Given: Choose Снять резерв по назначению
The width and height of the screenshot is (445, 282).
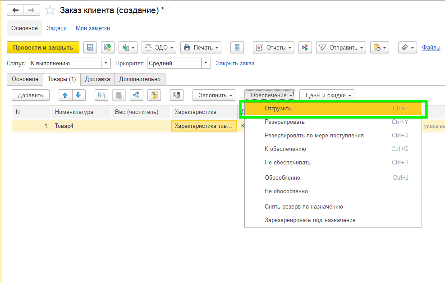Looking at the screenshot, I should pos(333,207).
